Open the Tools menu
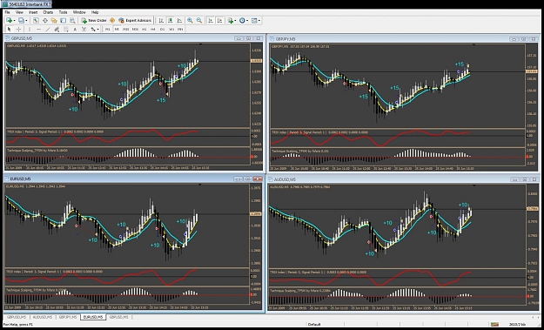The width and height of the screenshot is (544, 330). (64, 12)
